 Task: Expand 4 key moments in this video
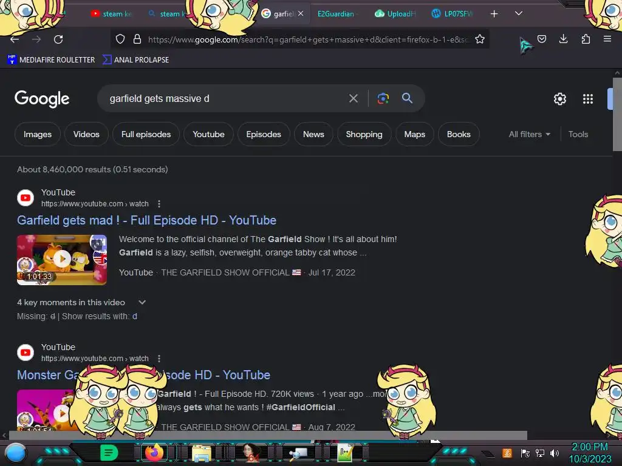point(81,302)
